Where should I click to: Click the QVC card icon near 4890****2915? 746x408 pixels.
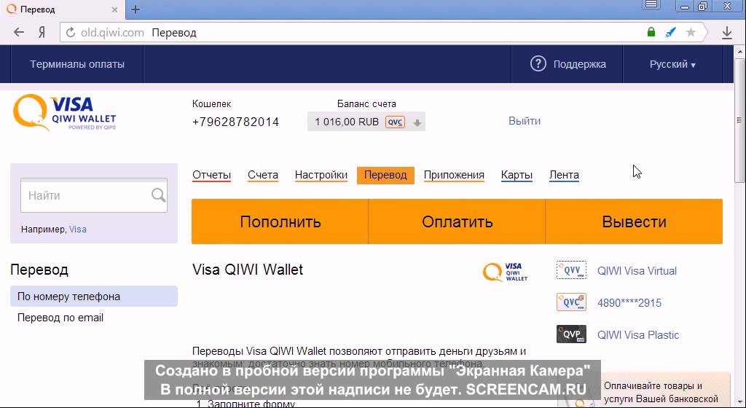tap(571, 302)
